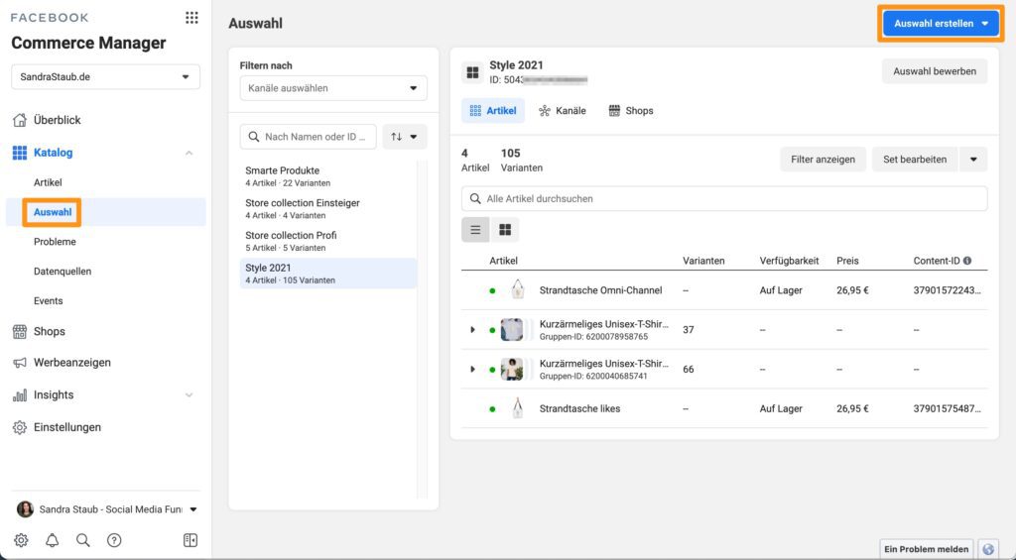Expand the T-Shirt group 6200040685741 row
Screen dimensions: 1016x560
(472, 369)
